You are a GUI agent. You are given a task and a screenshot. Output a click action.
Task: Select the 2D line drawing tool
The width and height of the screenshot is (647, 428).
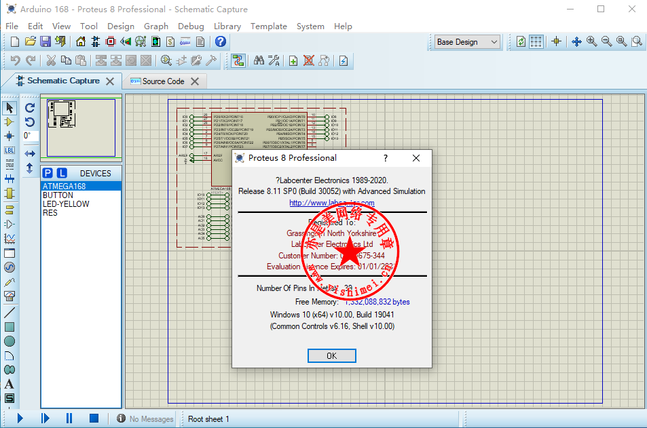[x=9, y=313]
